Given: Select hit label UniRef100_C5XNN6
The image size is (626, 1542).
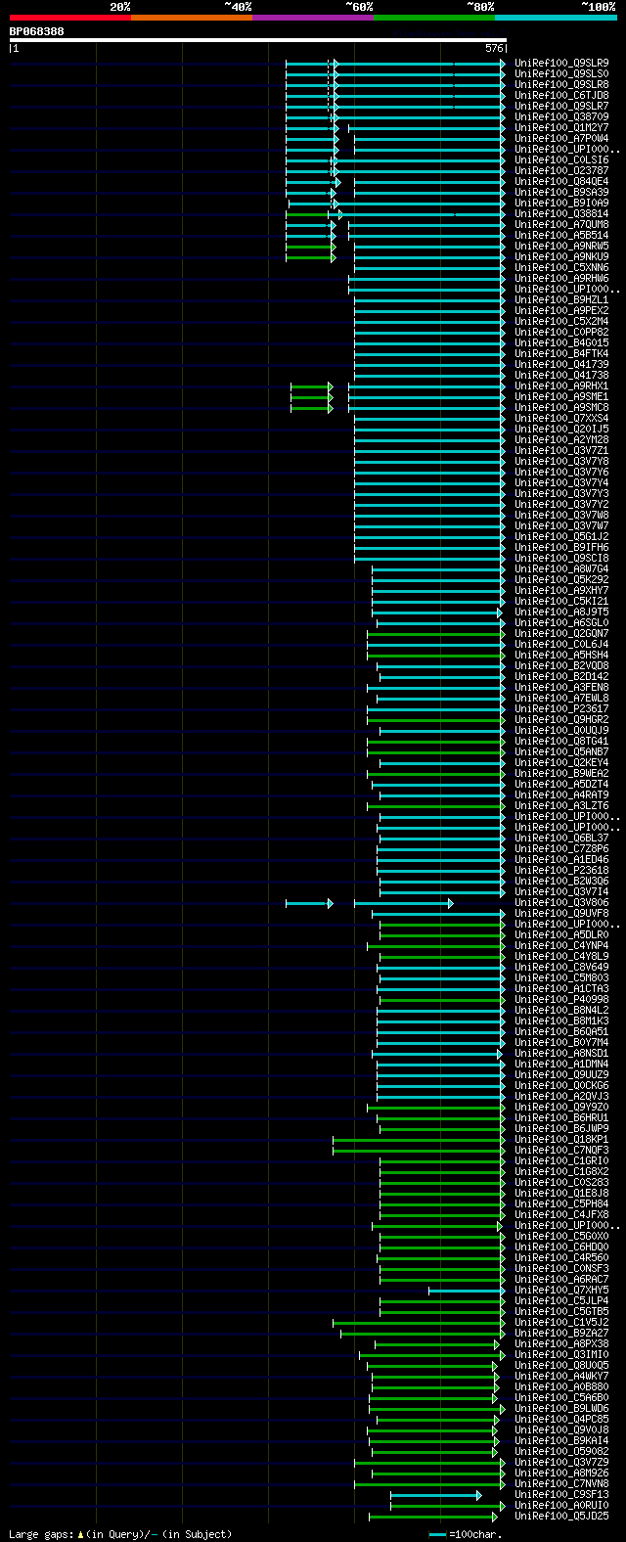Looking at the screenshot, I should pyautogui.click(x=561, y=267).
